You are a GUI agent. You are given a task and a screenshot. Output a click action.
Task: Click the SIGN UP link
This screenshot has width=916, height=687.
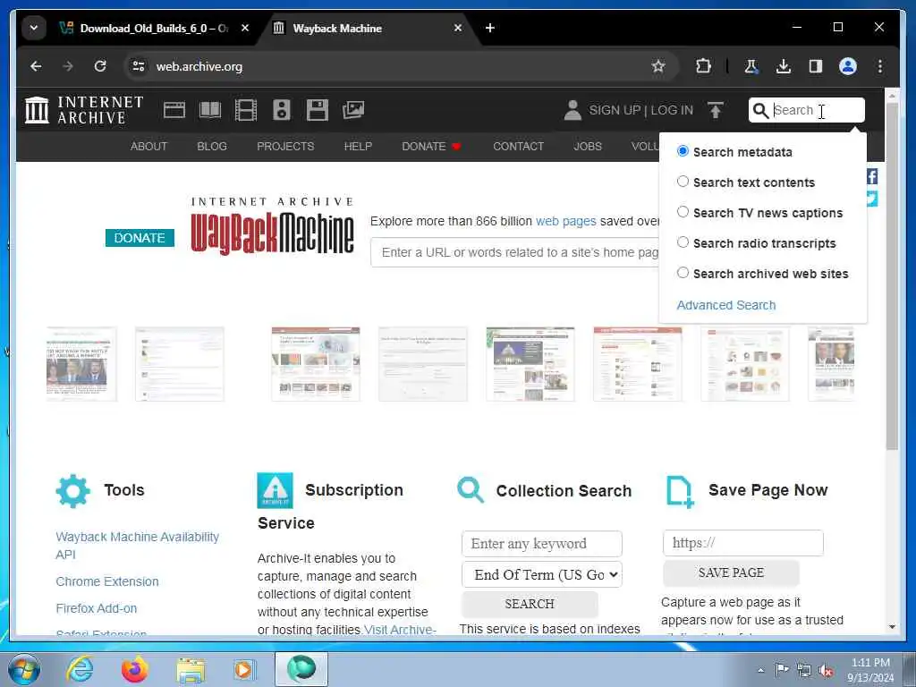coord(615,110)
